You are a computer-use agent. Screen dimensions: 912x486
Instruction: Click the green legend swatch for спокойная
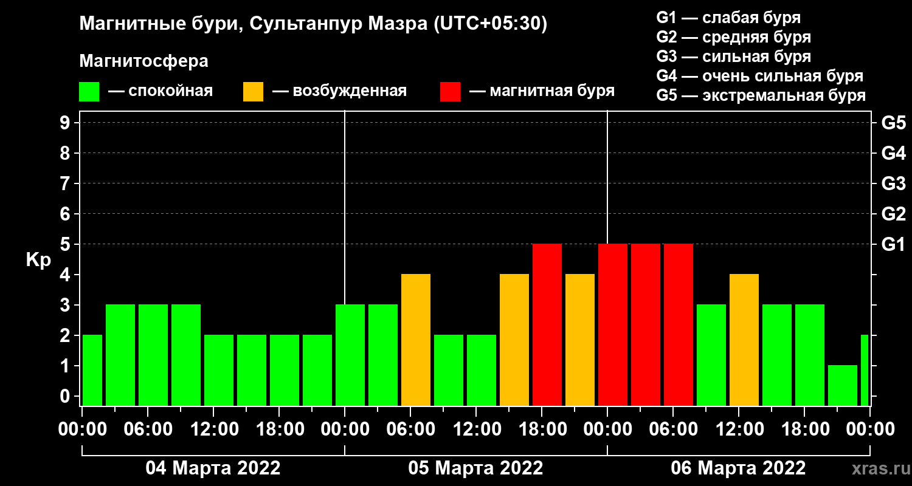[89, 92]
